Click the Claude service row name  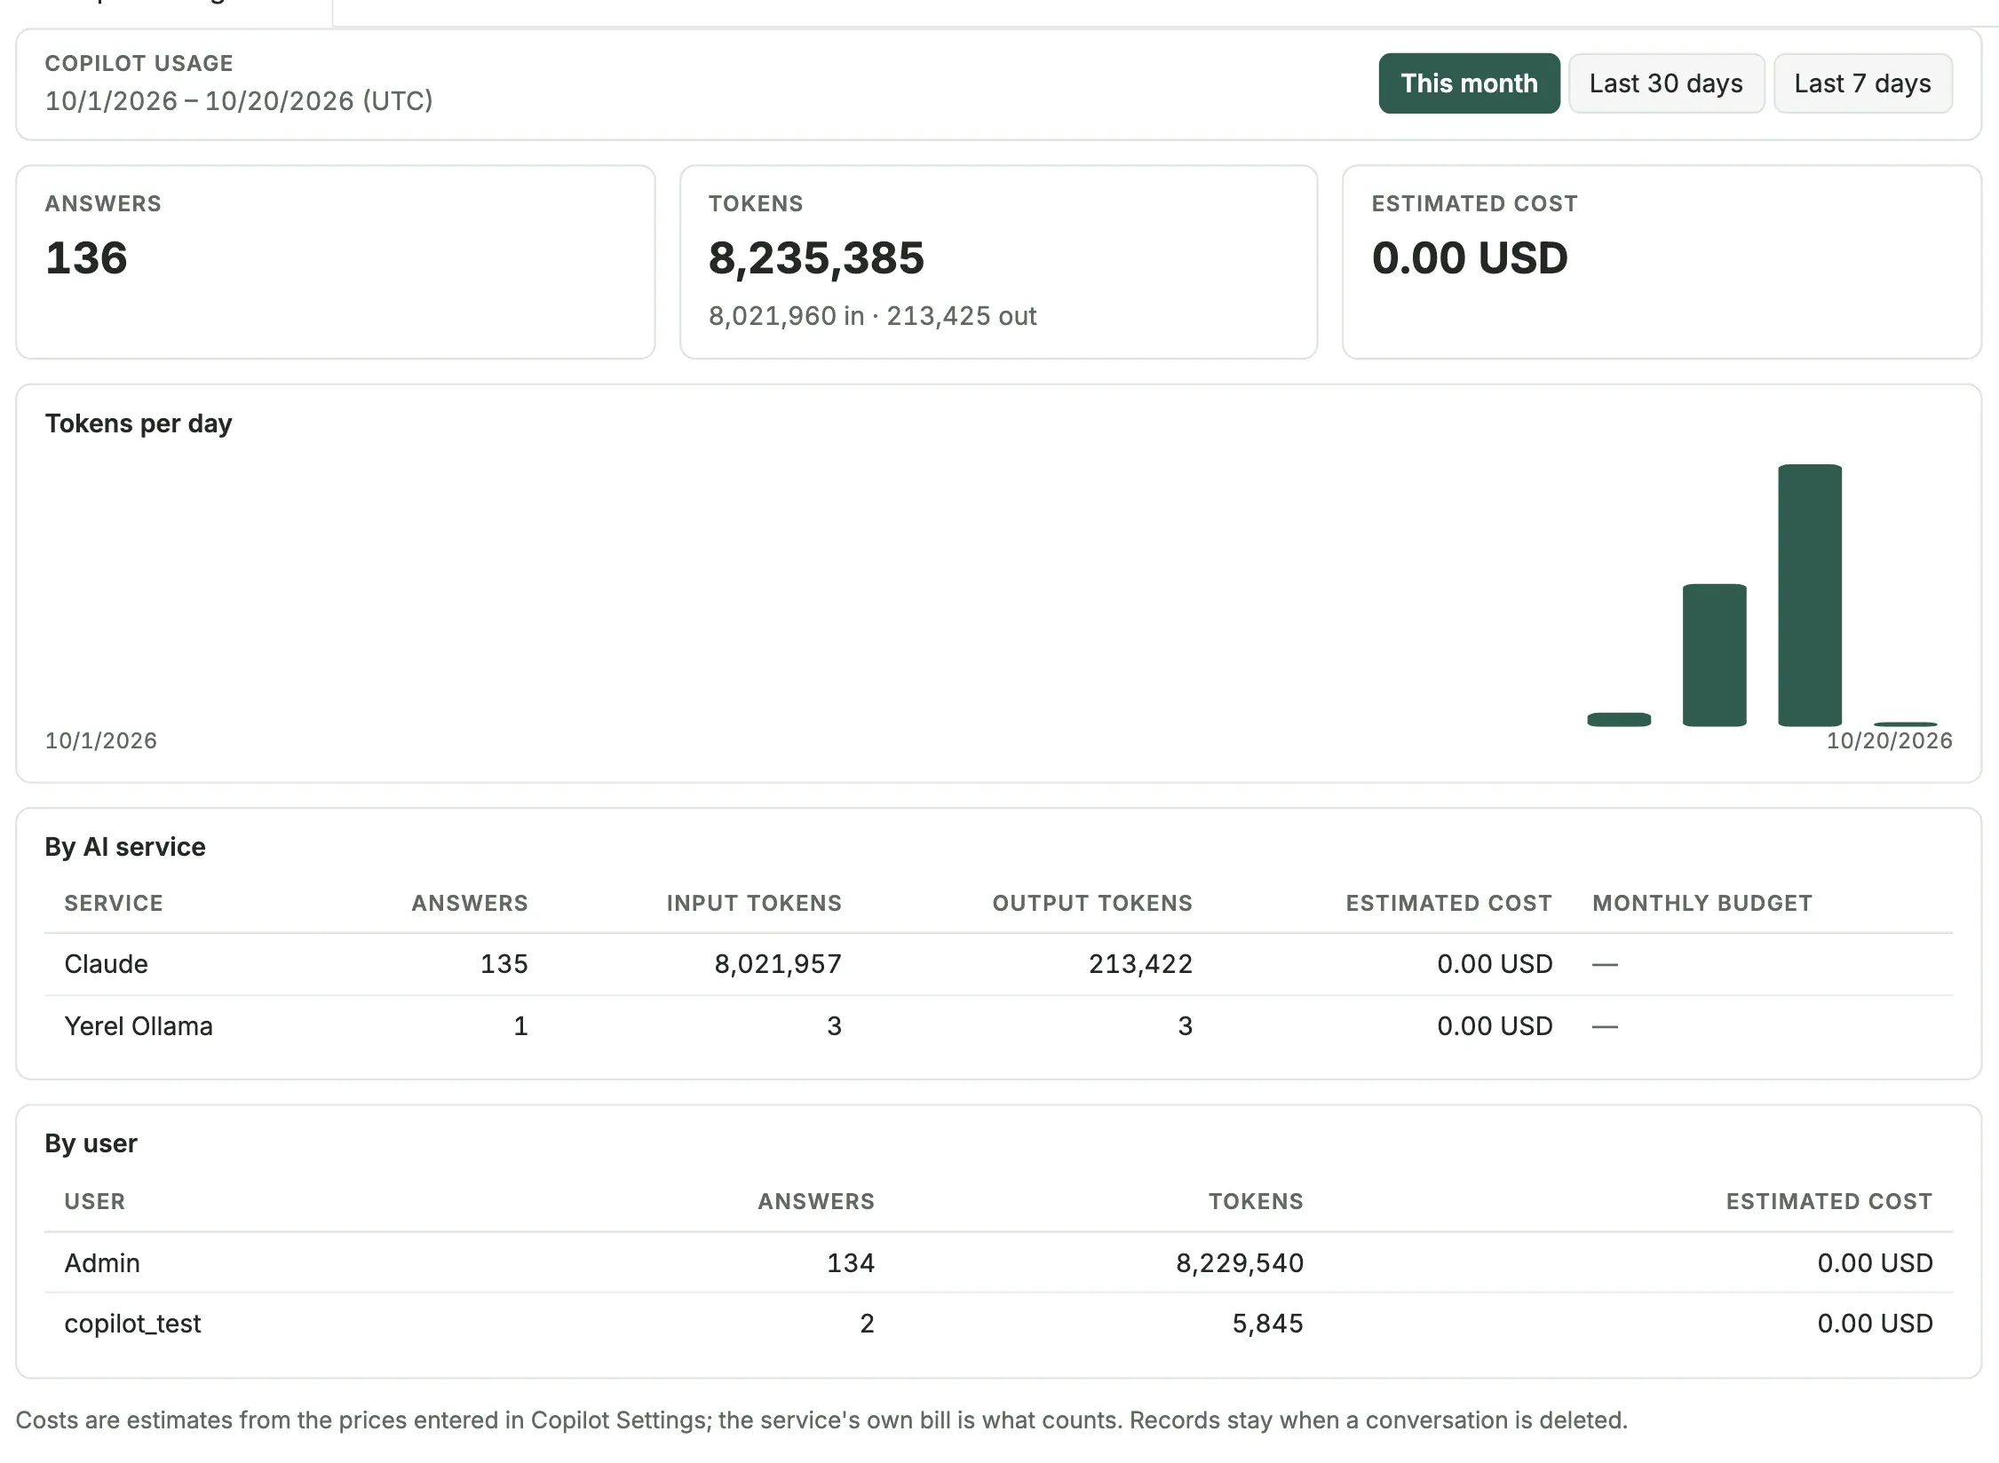tap(106, 964)
